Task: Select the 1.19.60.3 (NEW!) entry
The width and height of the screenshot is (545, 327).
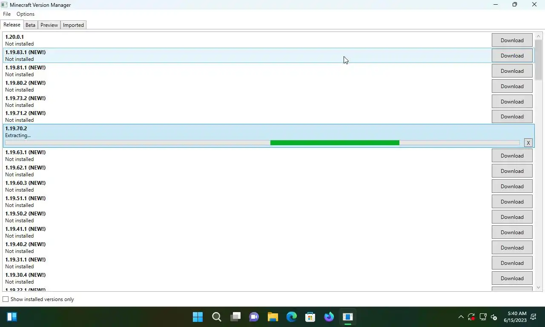Action: pyautogui.click(x=268, y=186)
